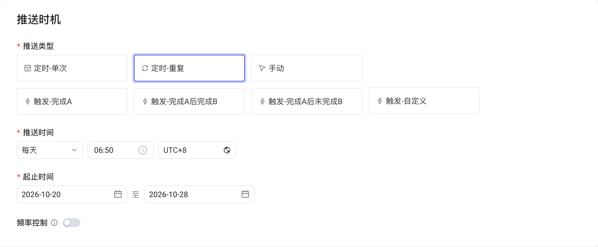Viewport: 598px width, 247px height.
Task: Click the clock icon in time field
Action: point(143,150)
